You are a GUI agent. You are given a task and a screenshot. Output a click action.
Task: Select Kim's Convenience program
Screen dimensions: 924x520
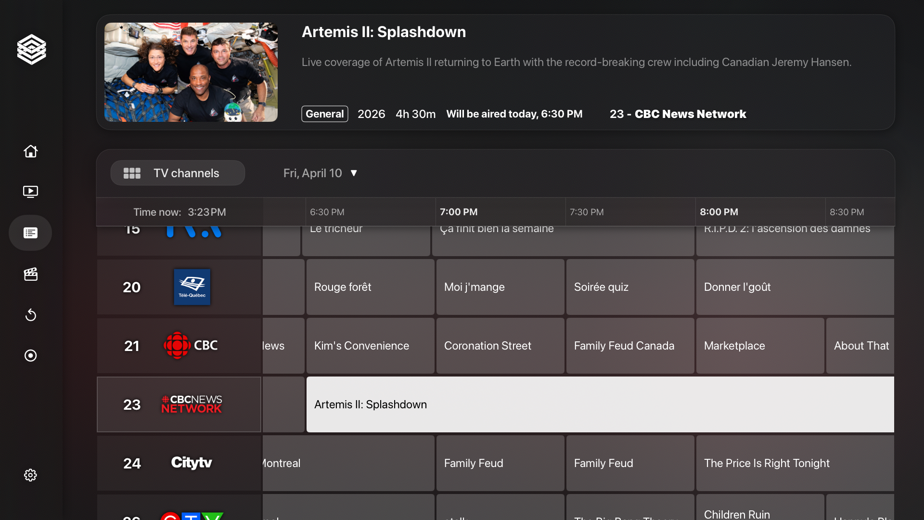(x=371, y=346)
